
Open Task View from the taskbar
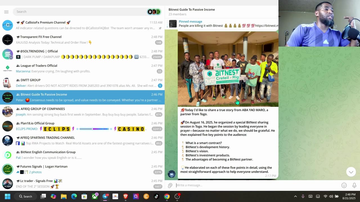point(43,196)
